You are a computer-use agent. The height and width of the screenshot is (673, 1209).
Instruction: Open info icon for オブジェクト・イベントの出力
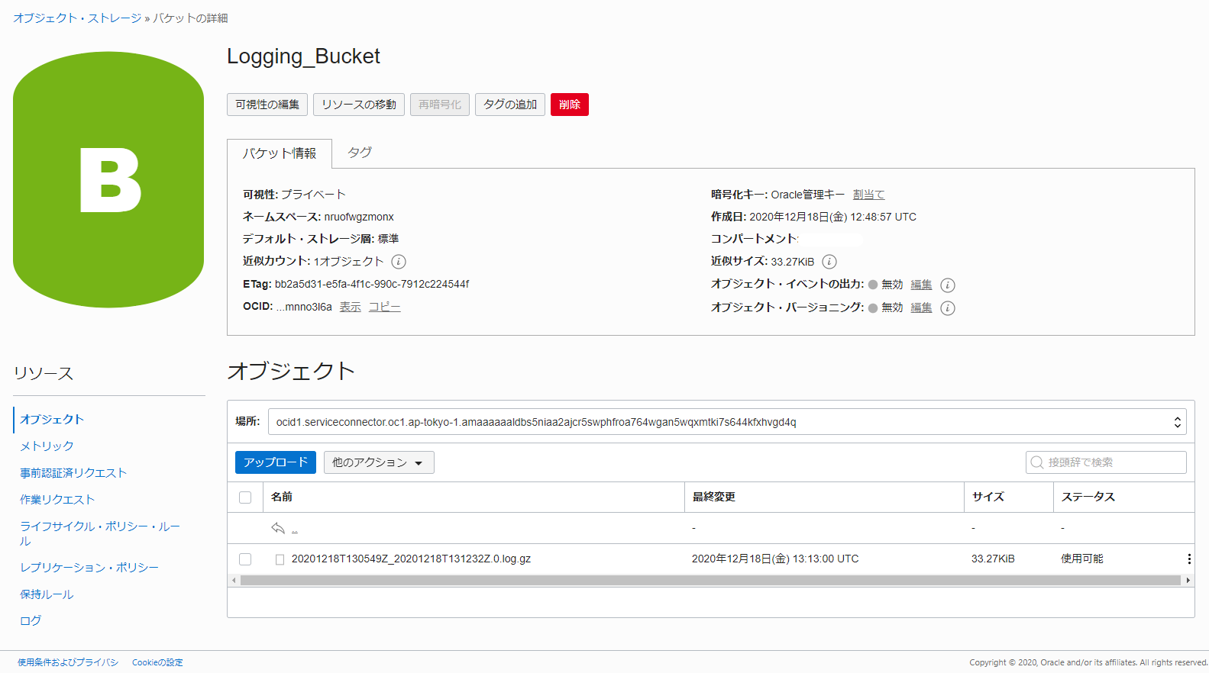coord(948,285)
